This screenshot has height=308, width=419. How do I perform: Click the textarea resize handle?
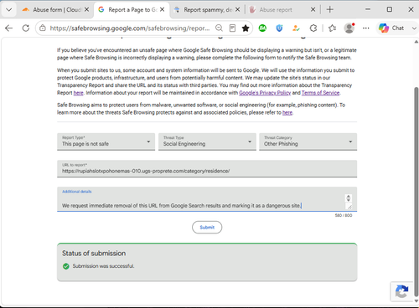tap(349, 207)
